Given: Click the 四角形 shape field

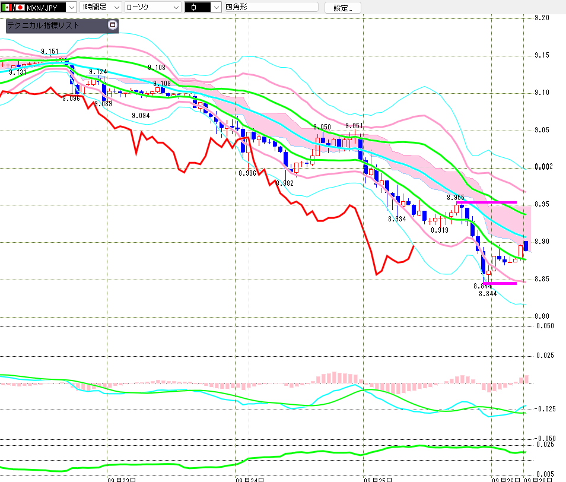Looking at the screenshot, I should pyautogui.click(x=272, y=7).
